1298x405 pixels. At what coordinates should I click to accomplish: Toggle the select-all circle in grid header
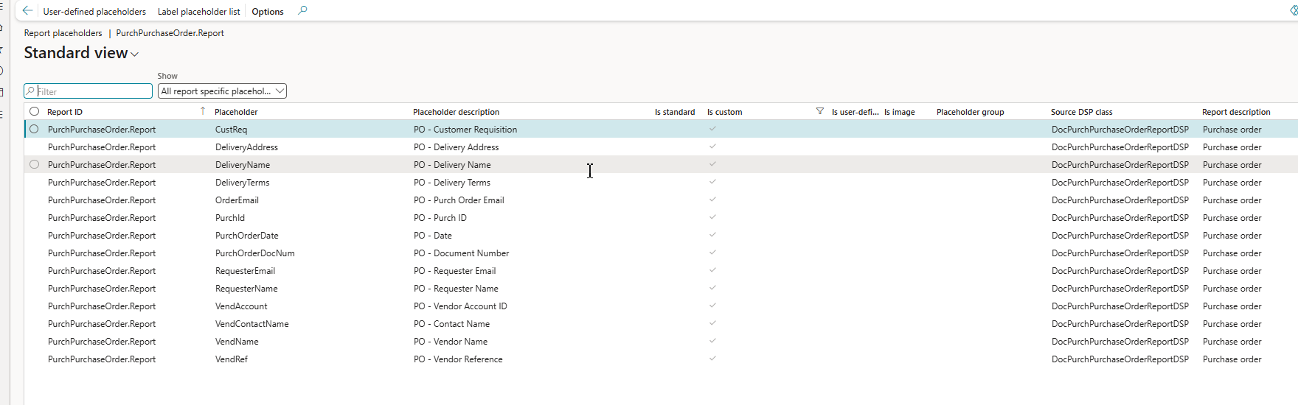[x=35, y=112]
